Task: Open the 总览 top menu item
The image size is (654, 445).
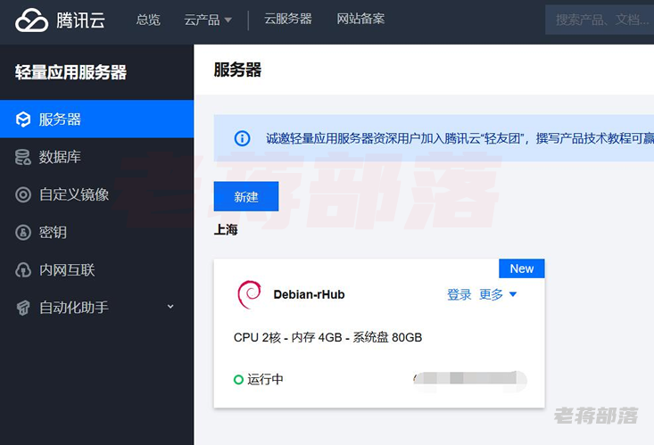Action: (x=148, y=20)
